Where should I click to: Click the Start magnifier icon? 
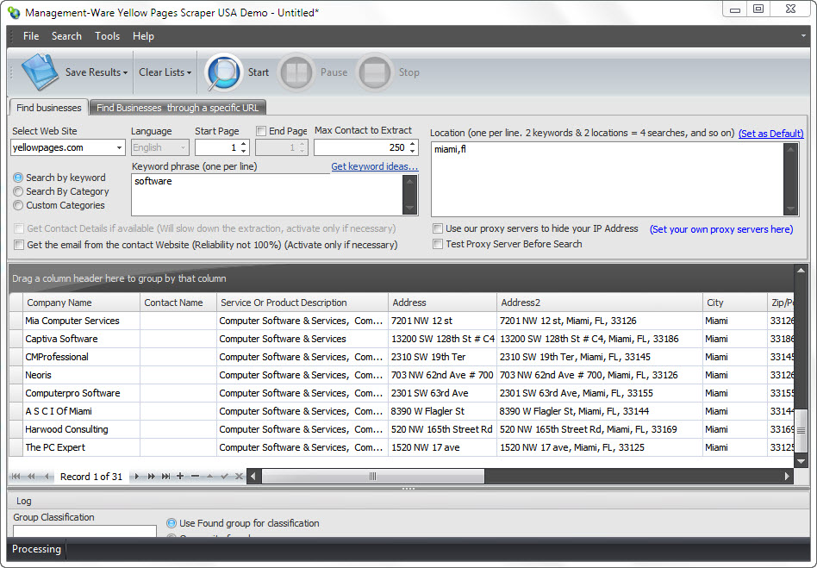click(223, 72)
